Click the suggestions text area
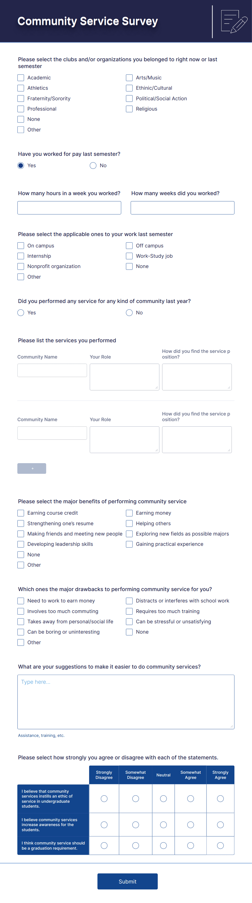Image resolution: width=252 pixels, height=903 pixels. (x=126, y=702)
